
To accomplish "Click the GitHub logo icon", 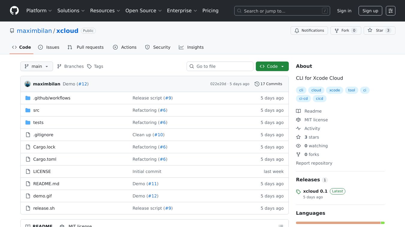I will [14, 11].
